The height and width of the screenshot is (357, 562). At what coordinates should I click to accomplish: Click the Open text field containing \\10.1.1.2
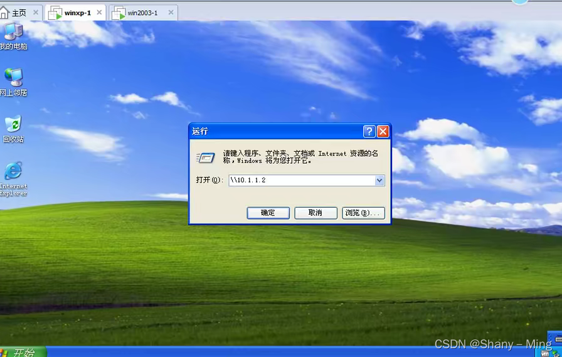[302, 180]
